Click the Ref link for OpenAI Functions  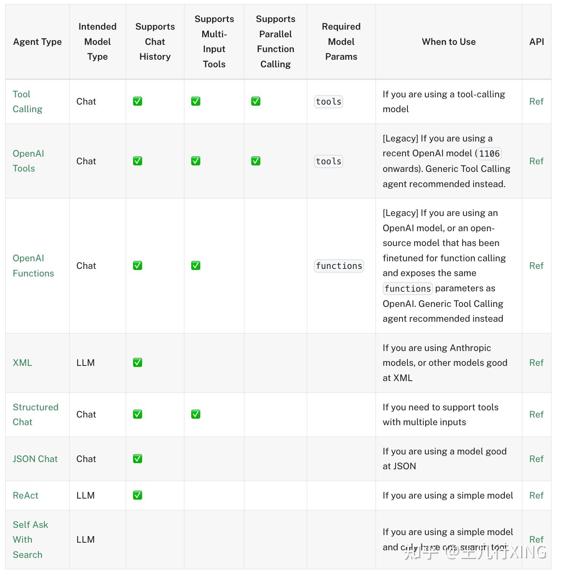click(x=536, y=265)
